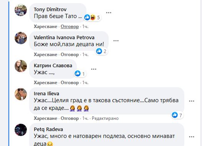
Task: Like Tony Dimitrov's comment via Харесване
Action: [45, 27]
